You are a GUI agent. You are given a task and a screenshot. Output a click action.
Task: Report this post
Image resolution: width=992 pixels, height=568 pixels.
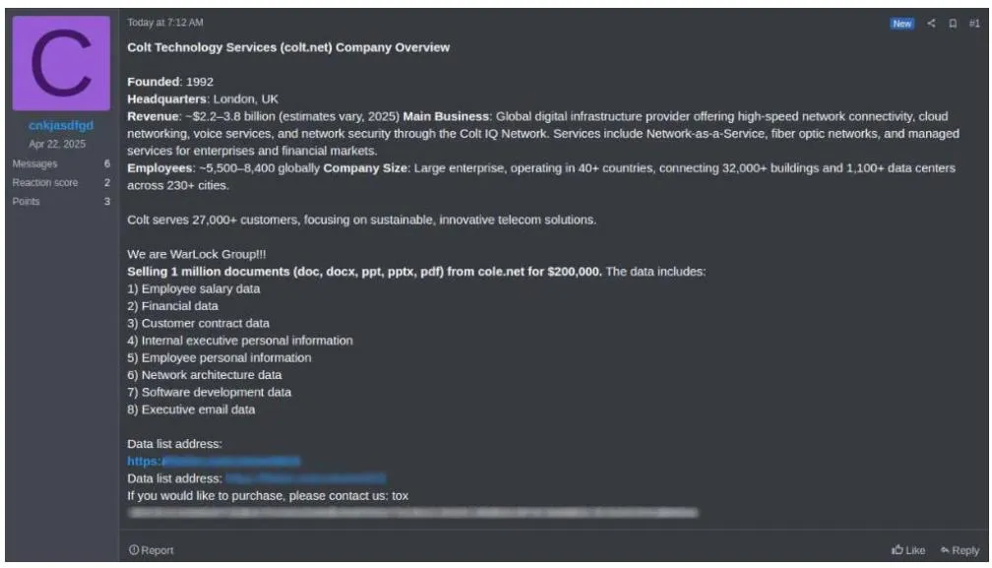(151, 550)
